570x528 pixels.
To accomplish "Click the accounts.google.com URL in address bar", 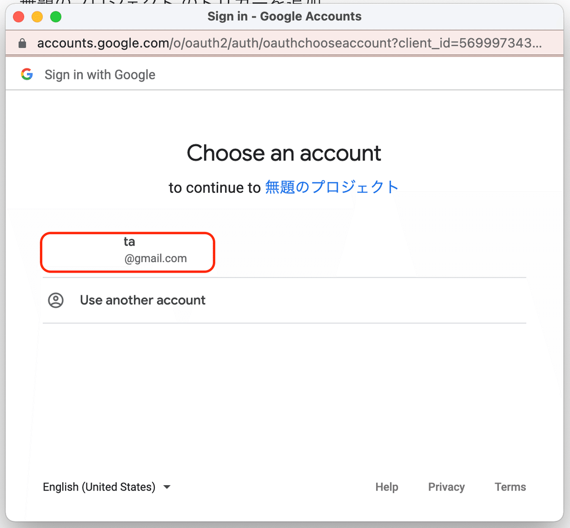I will [289, 43].
